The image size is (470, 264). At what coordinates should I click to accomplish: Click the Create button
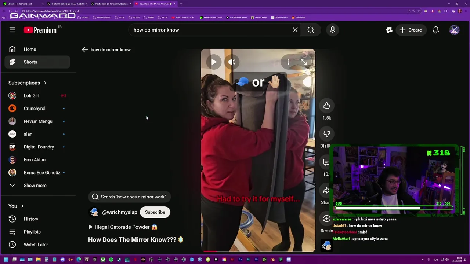[x=411, y=30]
